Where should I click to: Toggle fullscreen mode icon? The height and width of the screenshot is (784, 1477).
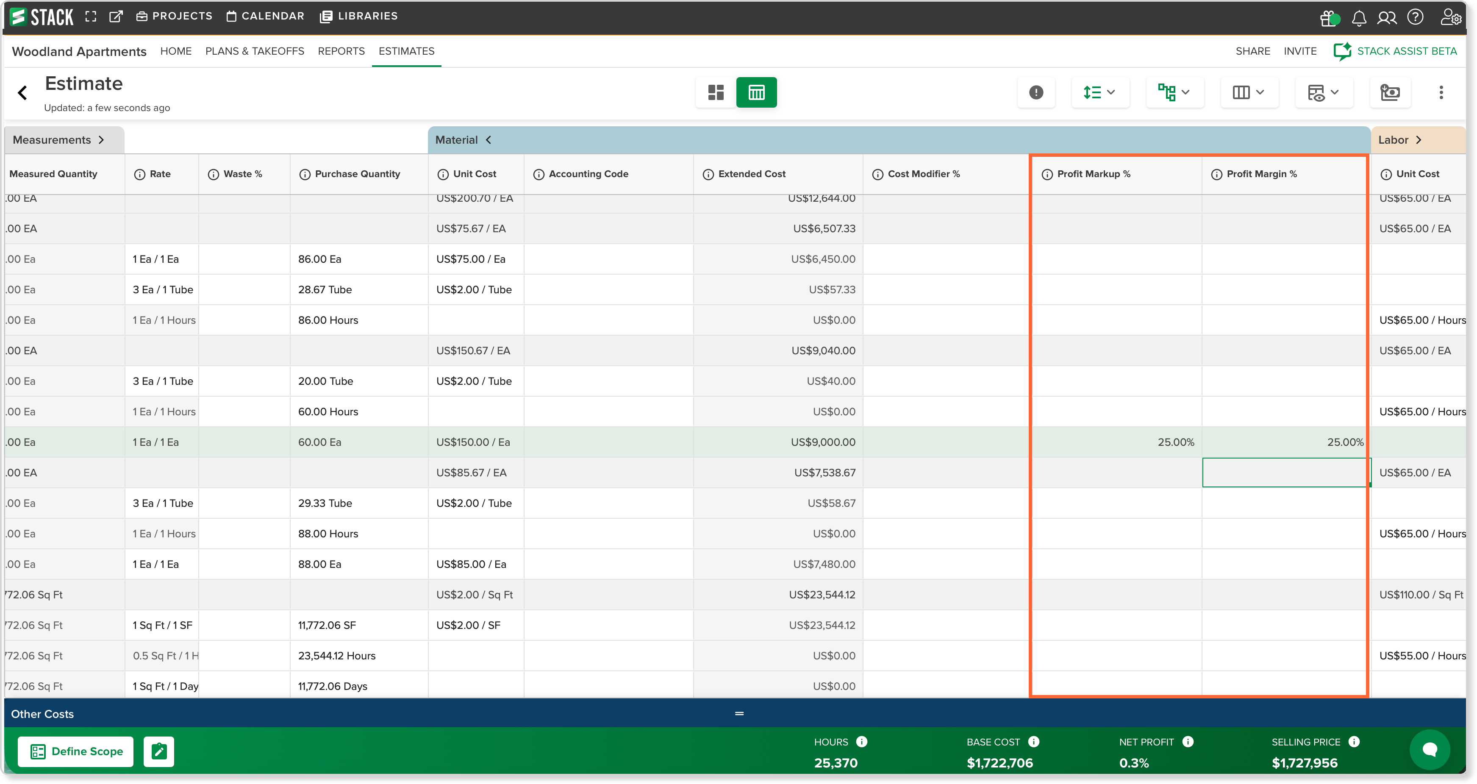tap(91, 17)
